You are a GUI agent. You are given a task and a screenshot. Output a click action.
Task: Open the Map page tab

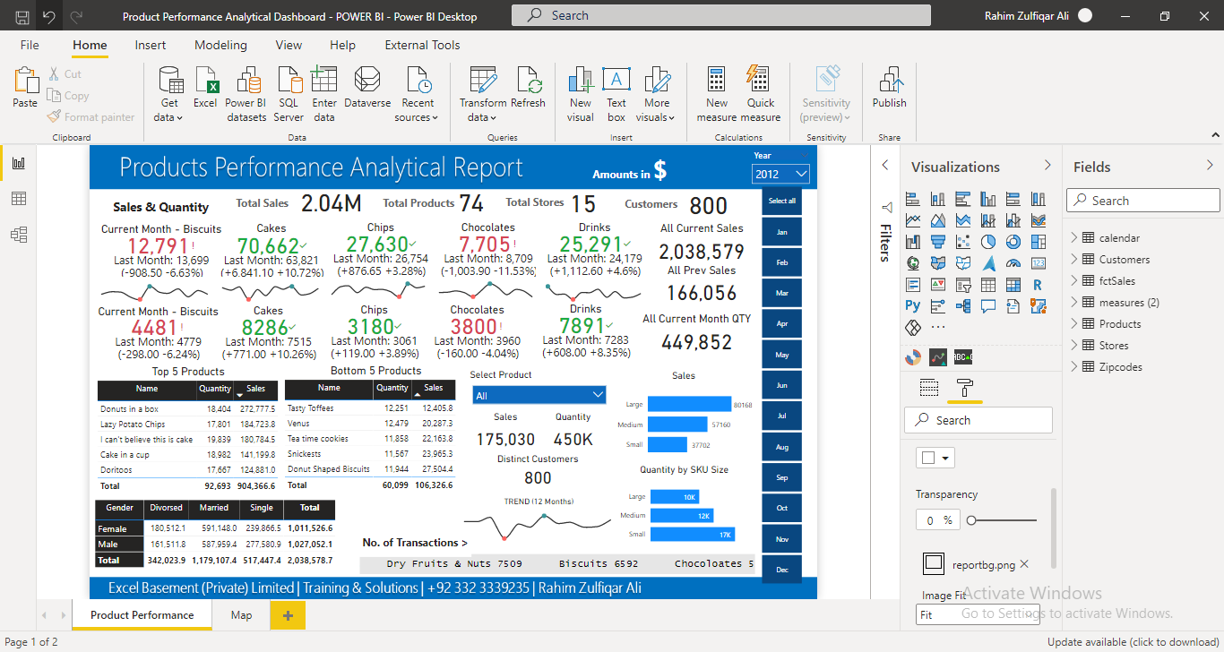[x=240, y=615]
